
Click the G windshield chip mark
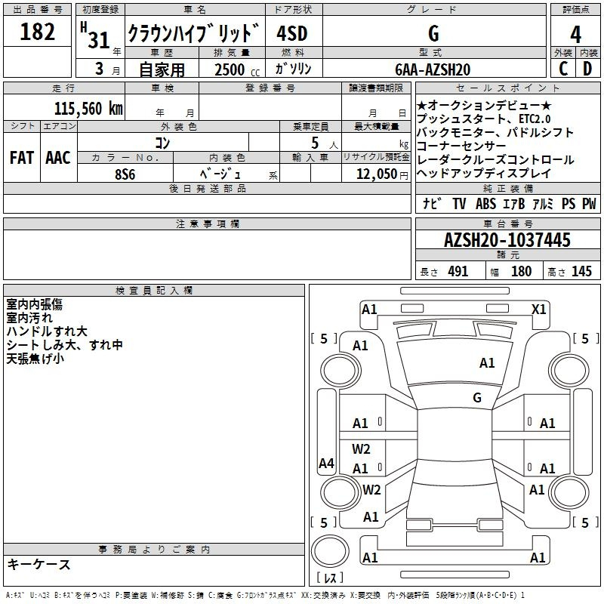pos(477,397)
